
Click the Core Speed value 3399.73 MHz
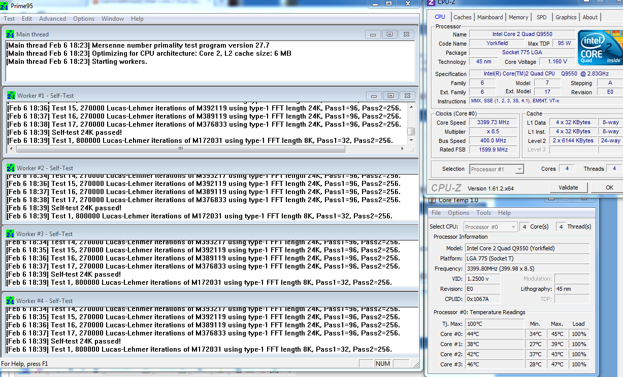pos(493,123)
